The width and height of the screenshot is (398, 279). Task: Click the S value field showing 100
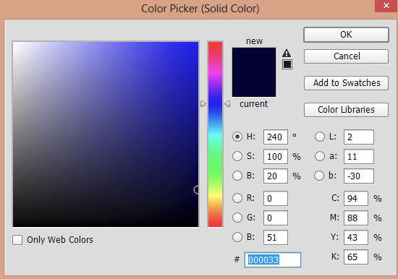pyautogui.click(x=276, y=157)
